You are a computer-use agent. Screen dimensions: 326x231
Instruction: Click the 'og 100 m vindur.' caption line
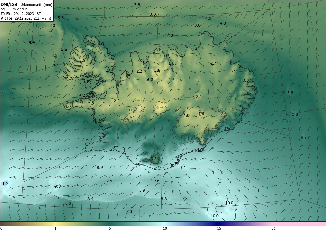14,9
